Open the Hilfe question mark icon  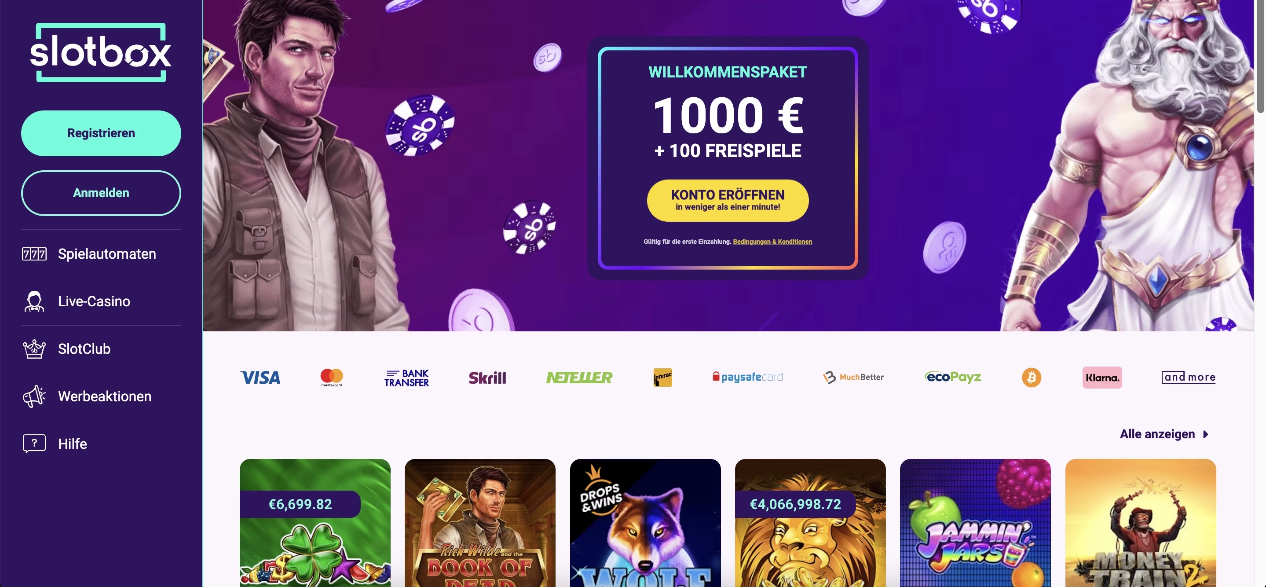click(x=34, y=444)
